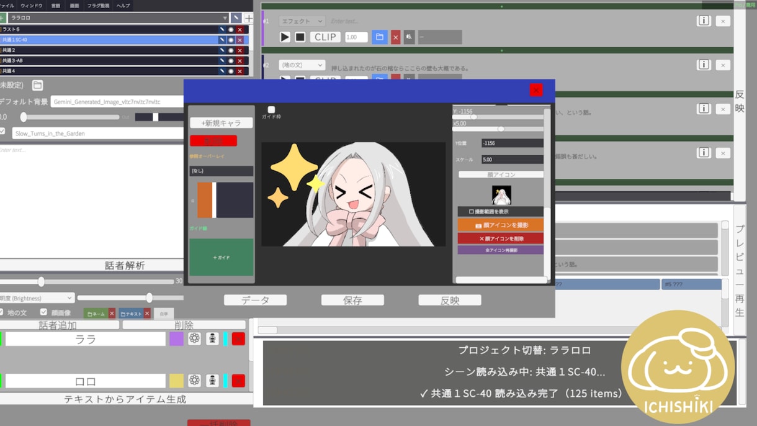Image resolution: width=757 pixels, height=426 pixels.
Task: Toggle the ガイド枠 checkbox in character dialog
Action: 271,110
